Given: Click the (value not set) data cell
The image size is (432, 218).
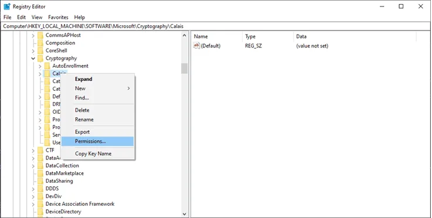Looking at the screenshot, I should [x=312, y=46].
